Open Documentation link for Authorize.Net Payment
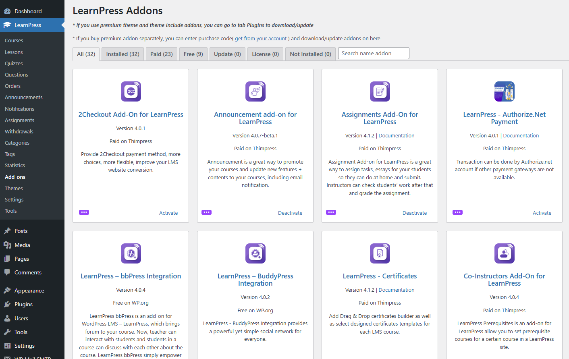This screenshot has height=359, width=569. coord(521,136)
